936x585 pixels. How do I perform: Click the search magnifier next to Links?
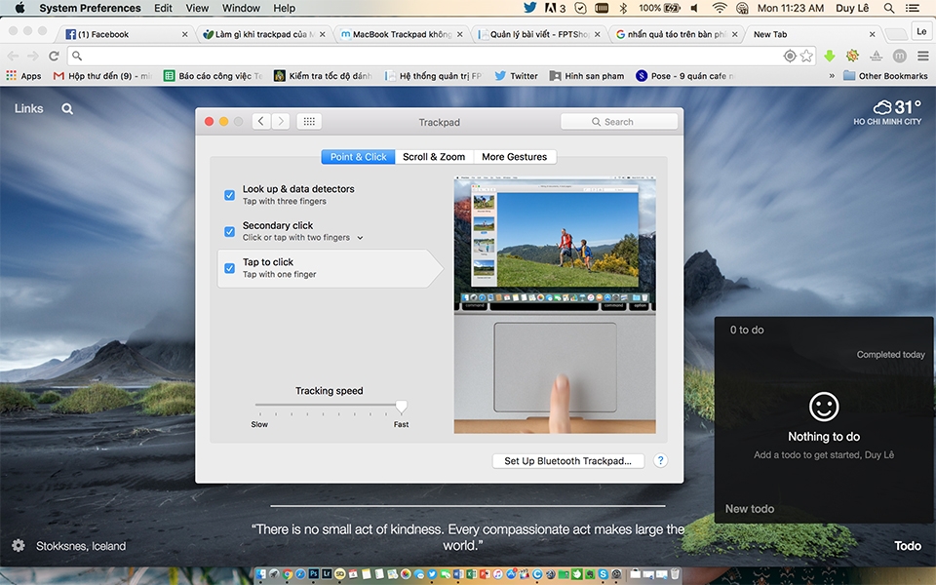click(x=67, y=108)
